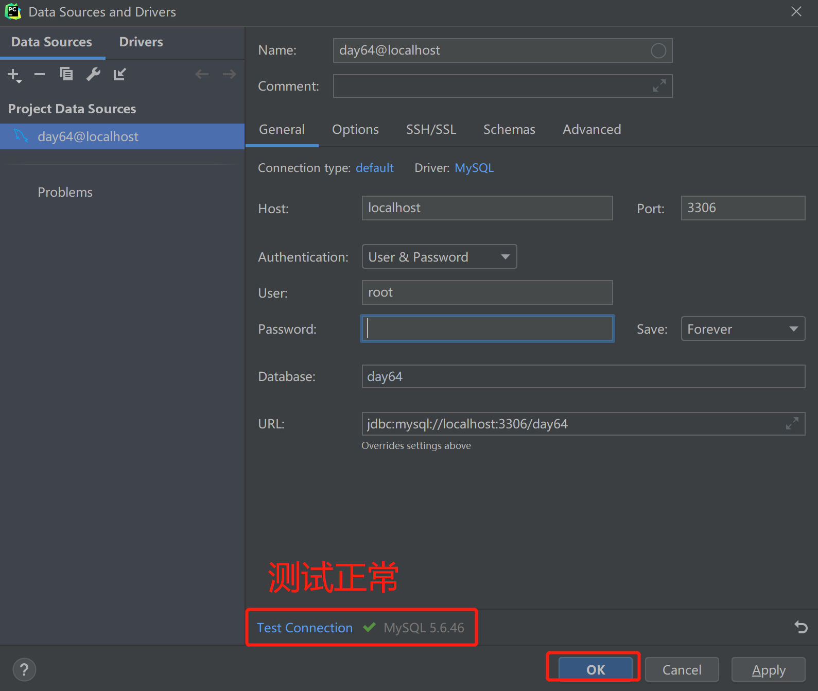The width and height of the screenshot is (818, 691).
Task: Expand the Comment field
Action: [659, 86]
